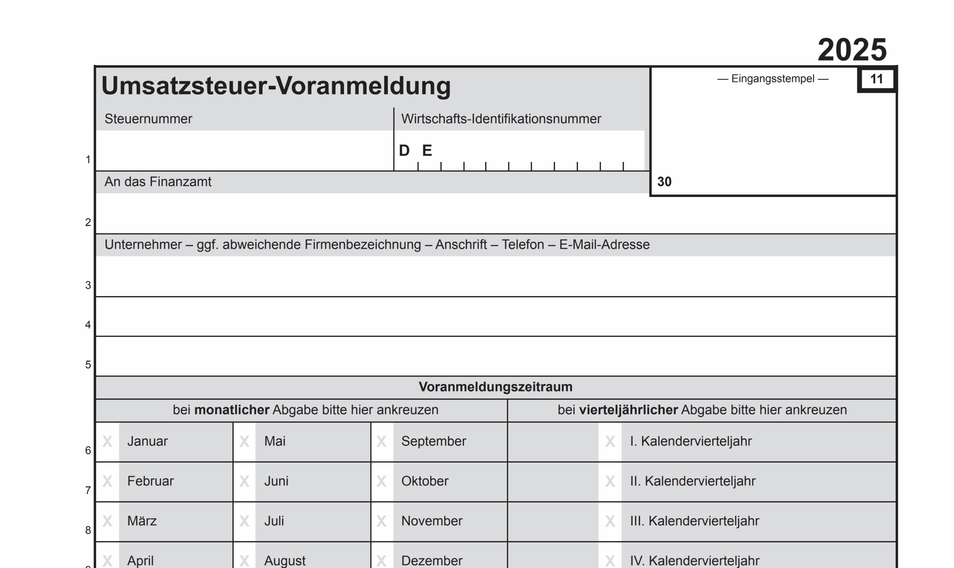Click the An das Finanzamt label
Image resolution: width=954 pixels, height=568 pixels.
pos(158,182)
